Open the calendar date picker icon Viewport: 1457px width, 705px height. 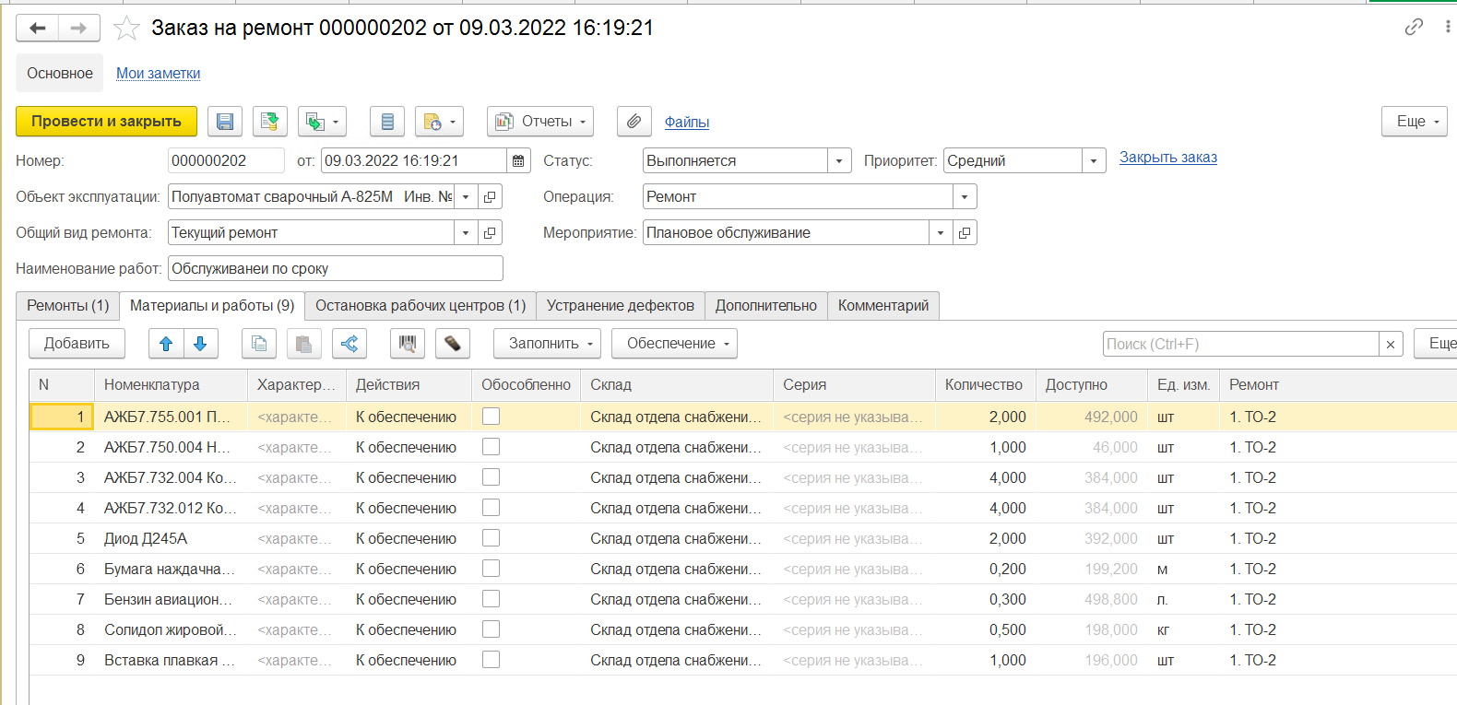click(x=518, y=161)
